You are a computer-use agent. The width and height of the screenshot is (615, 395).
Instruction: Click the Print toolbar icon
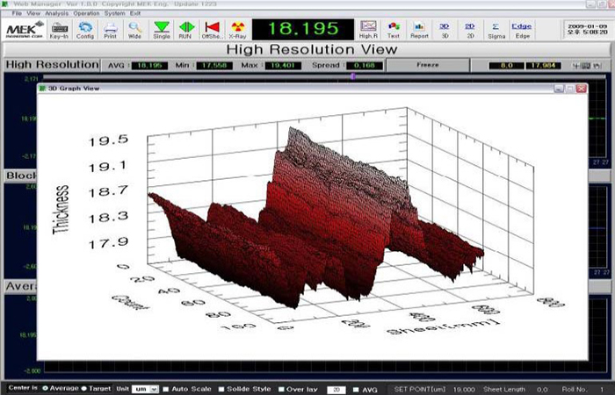click(x=110, y=30)
